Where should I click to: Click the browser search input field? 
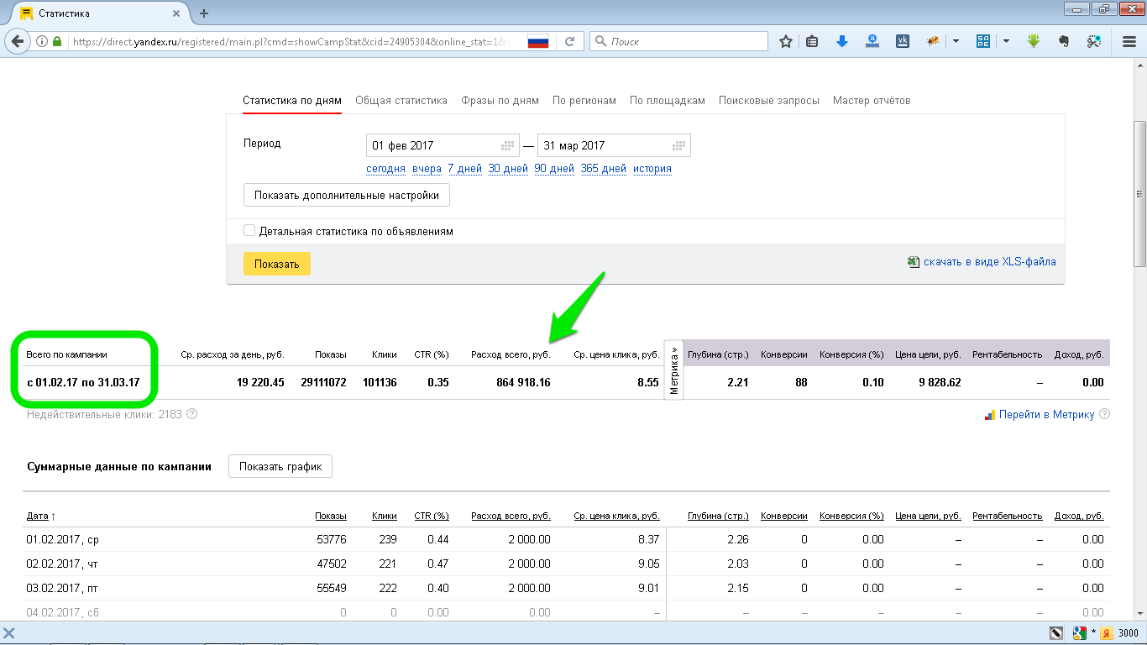pos(684,41)
